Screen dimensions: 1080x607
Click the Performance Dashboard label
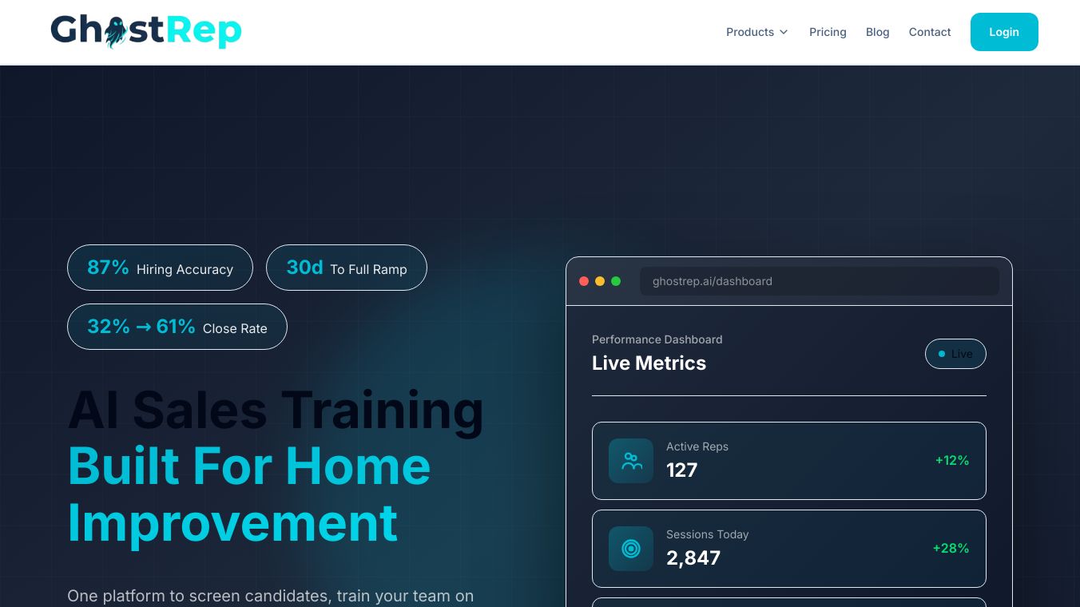657,339
